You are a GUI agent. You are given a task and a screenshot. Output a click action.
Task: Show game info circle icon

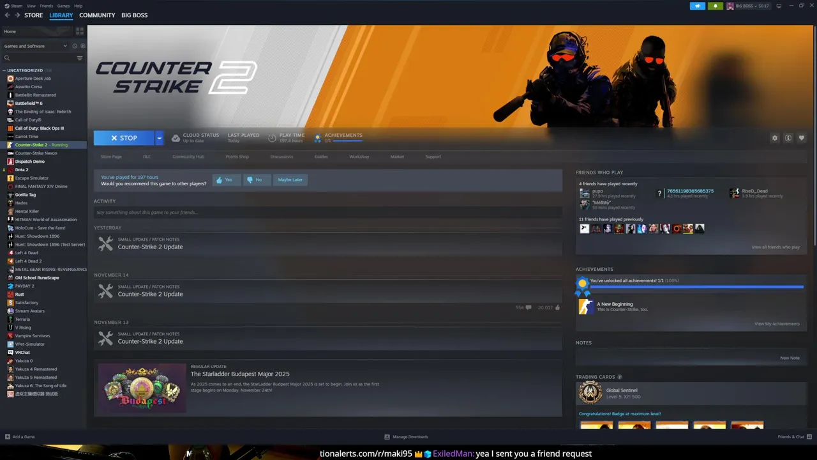click(x=788, y=138)
